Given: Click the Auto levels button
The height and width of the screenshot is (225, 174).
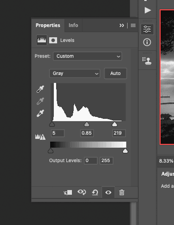Looking at the screenshot, I should click(x=115, y=74).
